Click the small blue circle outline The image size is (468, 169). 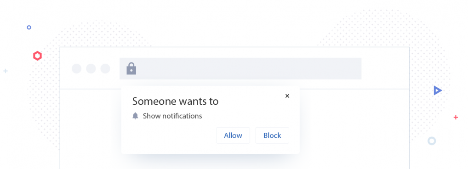tap(29, 28)
